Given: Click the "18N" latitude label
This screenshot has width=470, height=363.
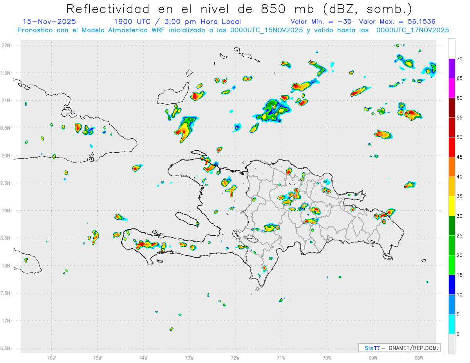Looking at the screenshot, I should click(x=7, y=266).
